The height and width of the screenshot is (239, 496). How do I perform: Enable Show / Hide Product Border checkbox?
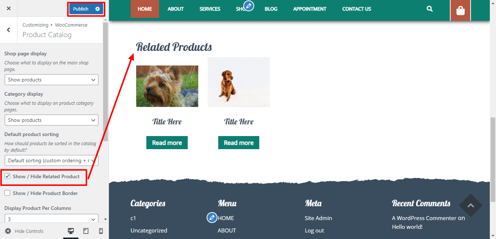point(7,193)
